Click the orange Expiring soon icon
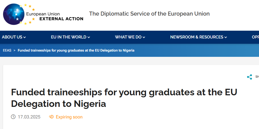The image size is (259, 129). 51,117
